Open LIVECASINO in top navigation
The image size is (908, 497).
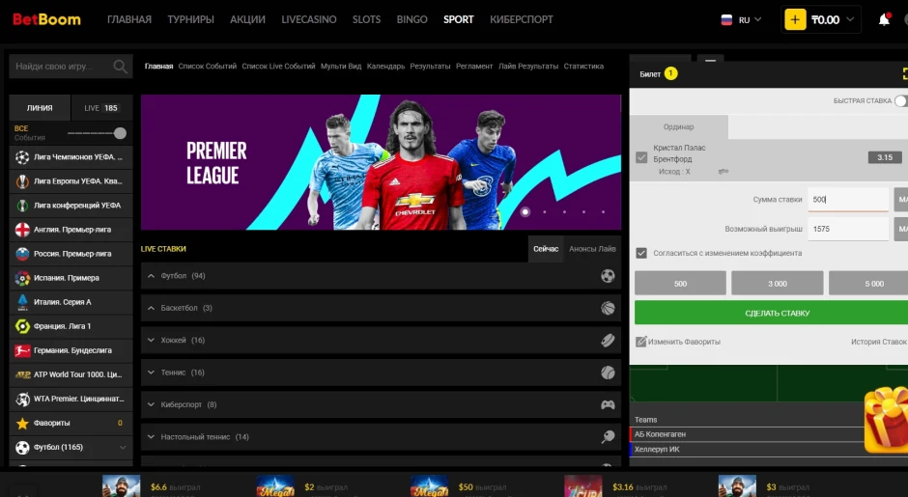pyautogui.click(x=309, y=19)
